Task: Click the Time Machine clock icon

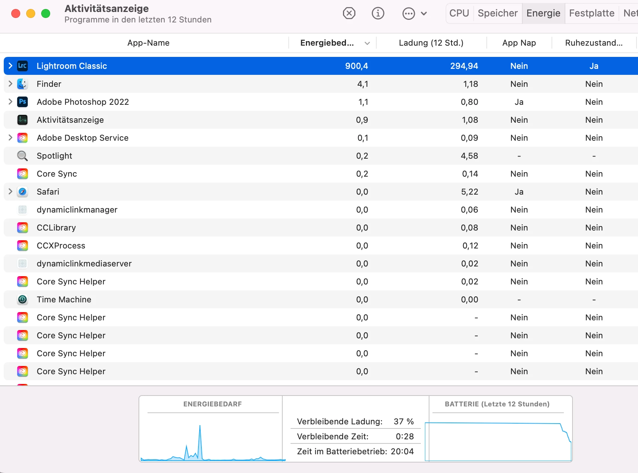Action: (22, 299)
